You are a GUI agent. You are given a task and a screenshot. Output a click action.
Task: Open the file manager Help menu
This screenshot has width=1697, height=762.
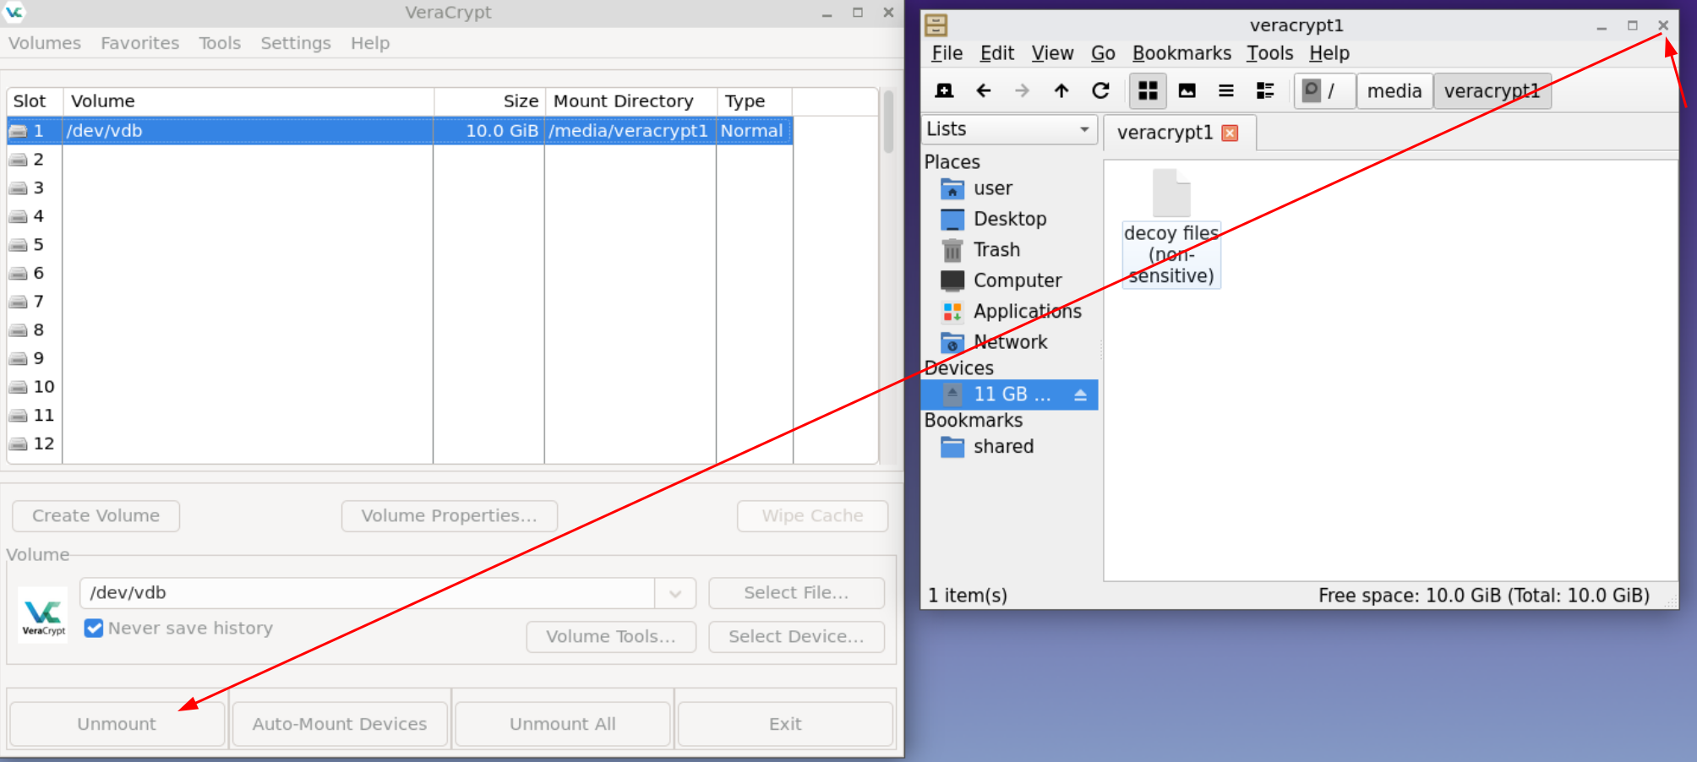point(1329,53)
